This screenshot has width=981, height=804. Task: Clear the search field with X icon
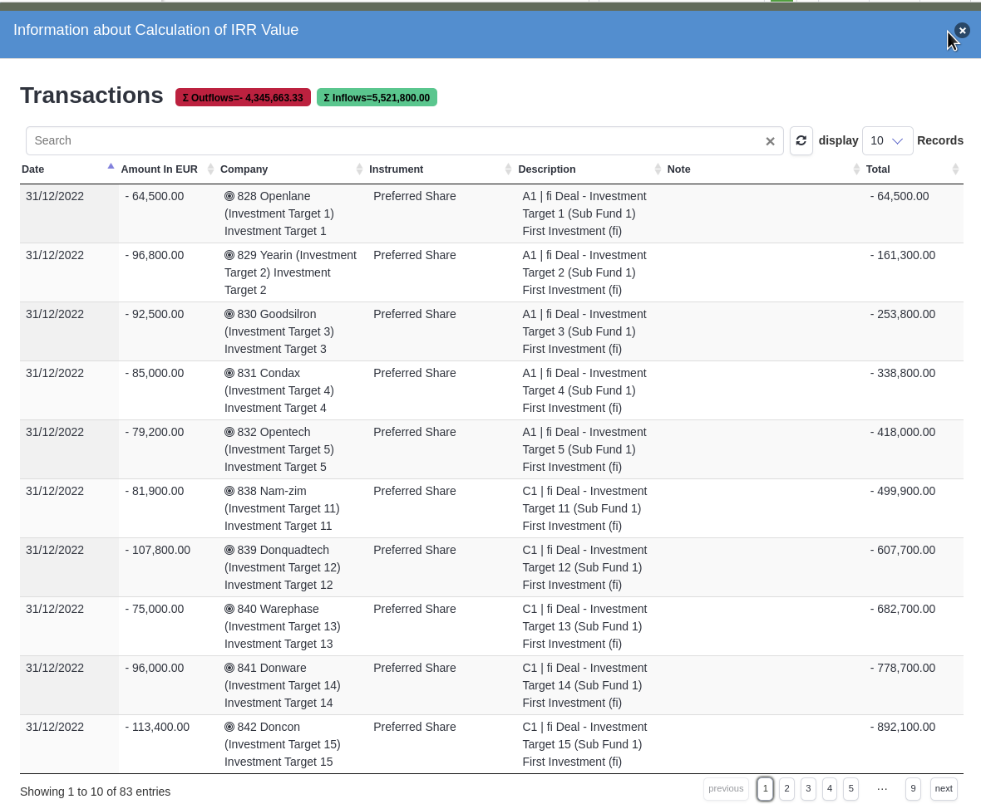(x=770, y=141)
